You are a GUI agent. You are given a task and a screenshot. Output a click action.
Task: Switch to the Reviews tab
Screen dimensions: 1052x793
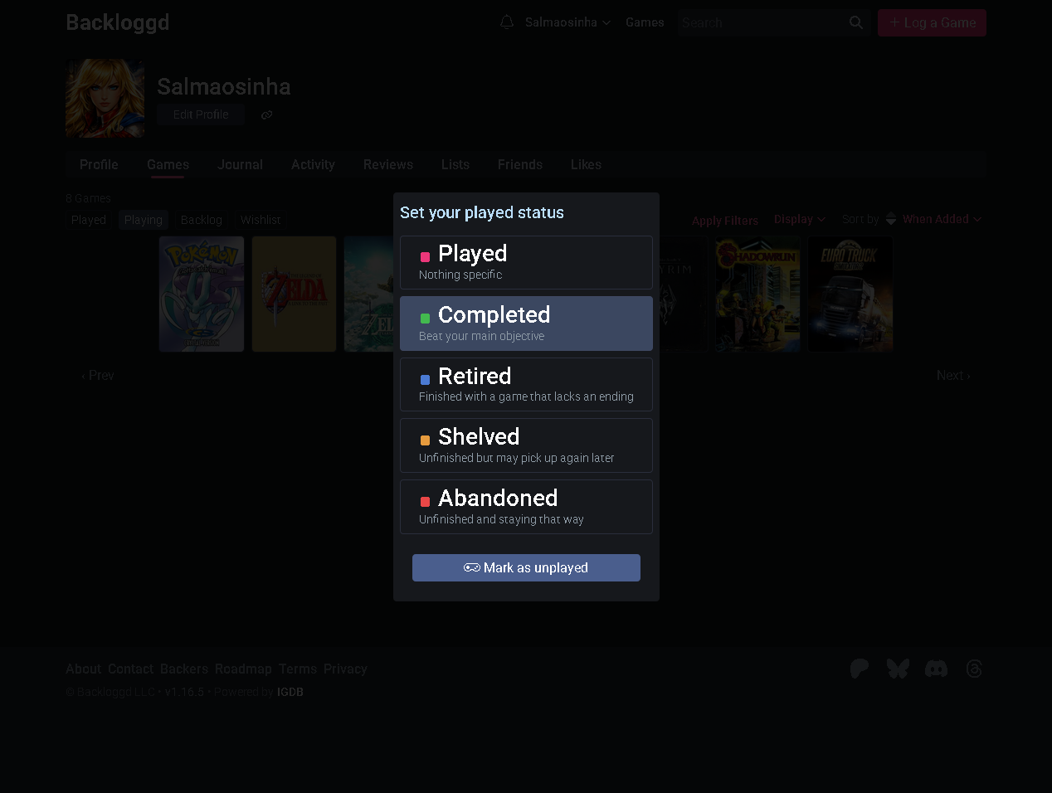[x=387, y=164]
